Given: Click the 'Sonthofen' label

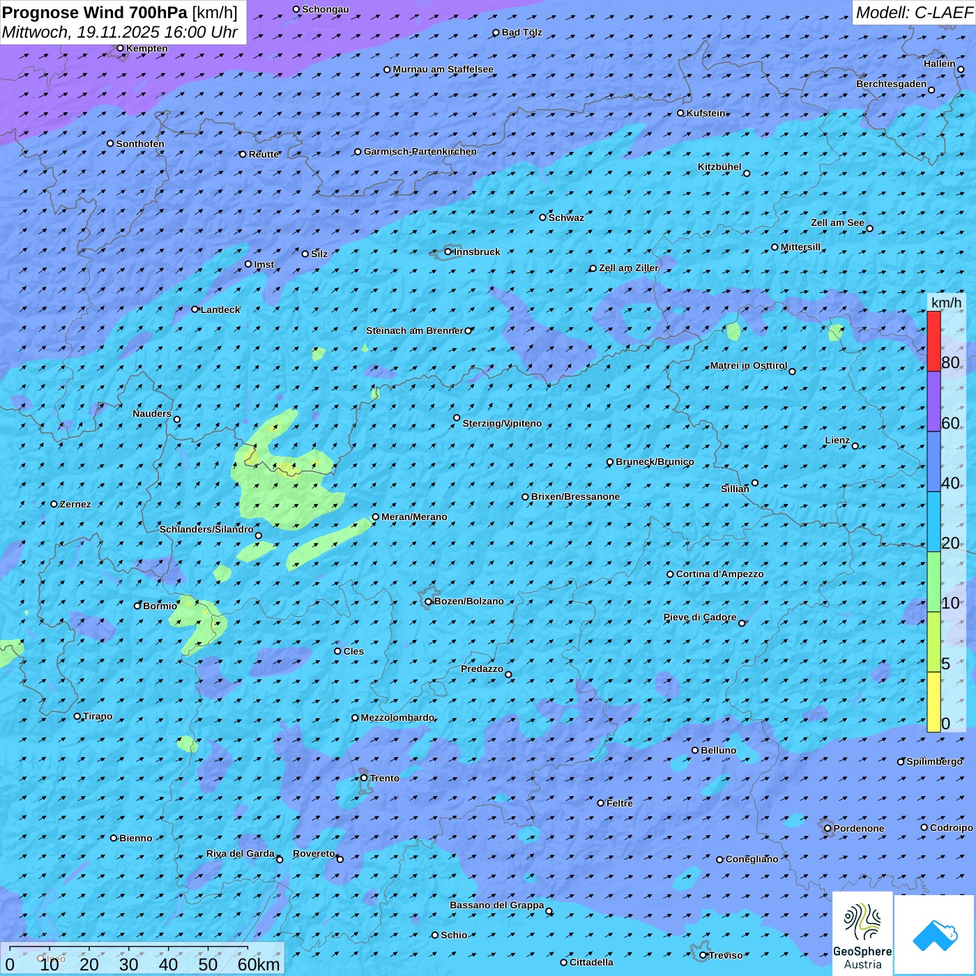Looking at the screenshot, I should [x=140, y=144].
